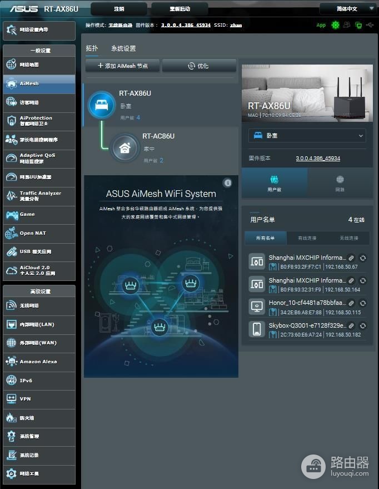Open 无线网络 wireless settings
The width and height of the screenshot is (379, 489).
point(39,305)
